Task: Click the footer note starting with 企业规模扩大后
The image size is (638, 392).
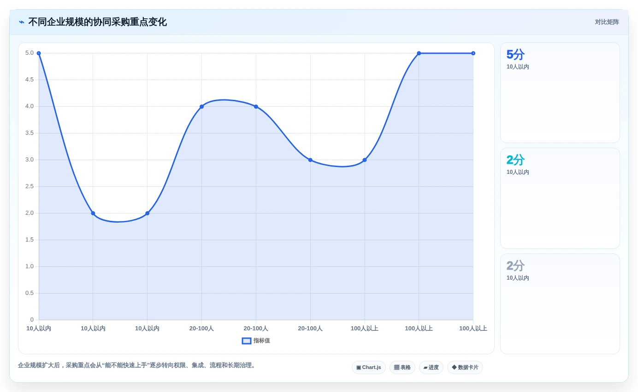Action: coord(137,365)
